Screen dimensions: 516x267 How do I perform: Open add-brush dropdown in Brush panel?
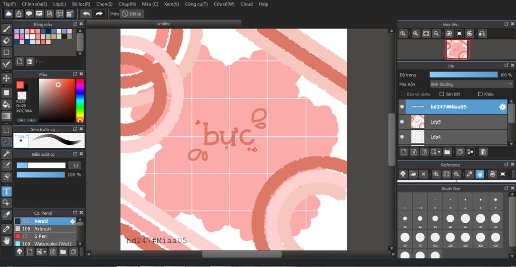point(45,252)
